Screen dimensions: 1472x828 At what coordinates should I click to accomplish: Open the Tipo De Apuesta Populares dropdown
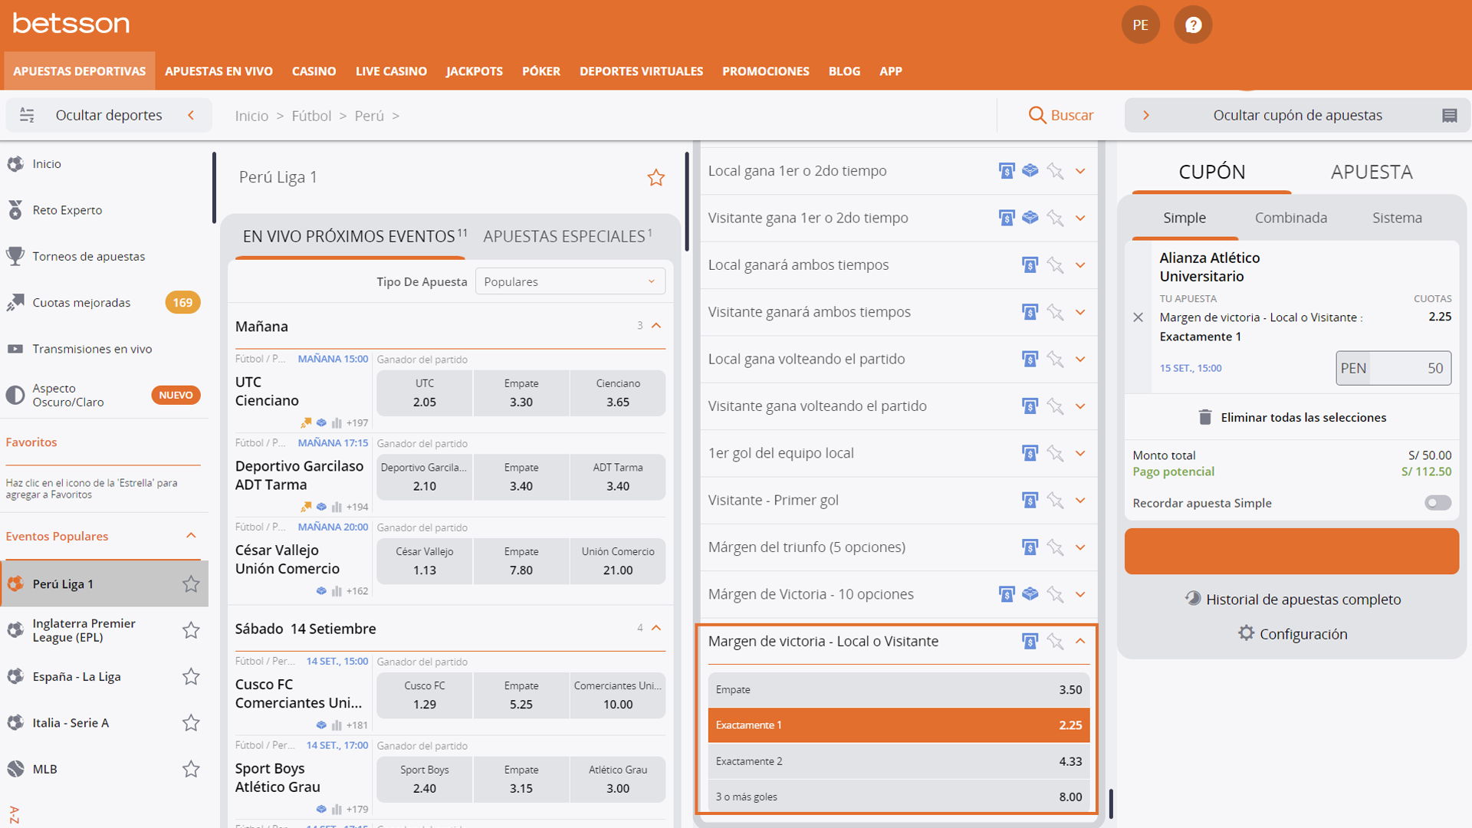click(570, 281)
